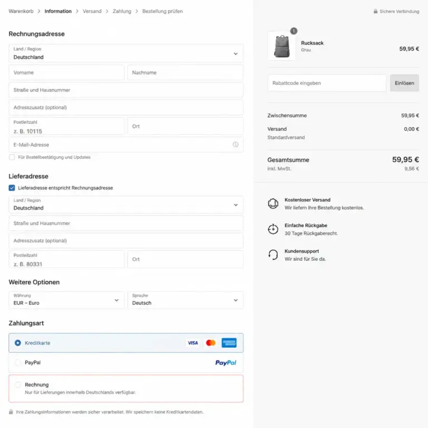Screen dimensions: 428x428
Task: Click the Ort field under Lieferadresse
Action: (186, 259)
